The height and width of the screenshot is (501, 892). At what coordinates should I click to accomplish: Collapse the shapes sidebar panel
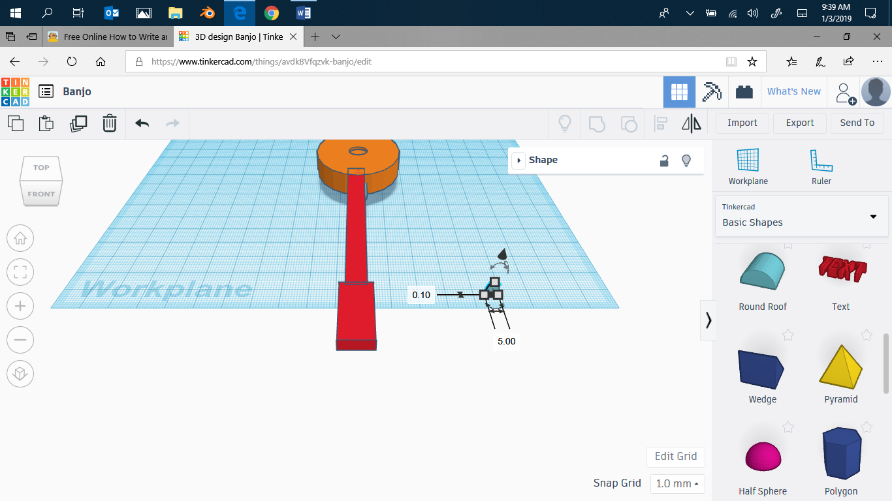click(708, 320)
